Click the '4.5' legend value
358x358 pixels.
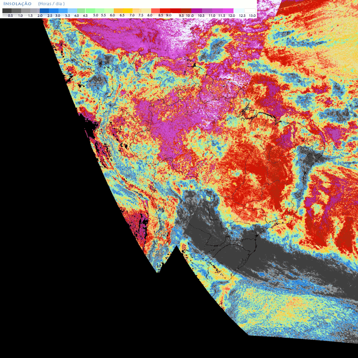tap(85, 16)
